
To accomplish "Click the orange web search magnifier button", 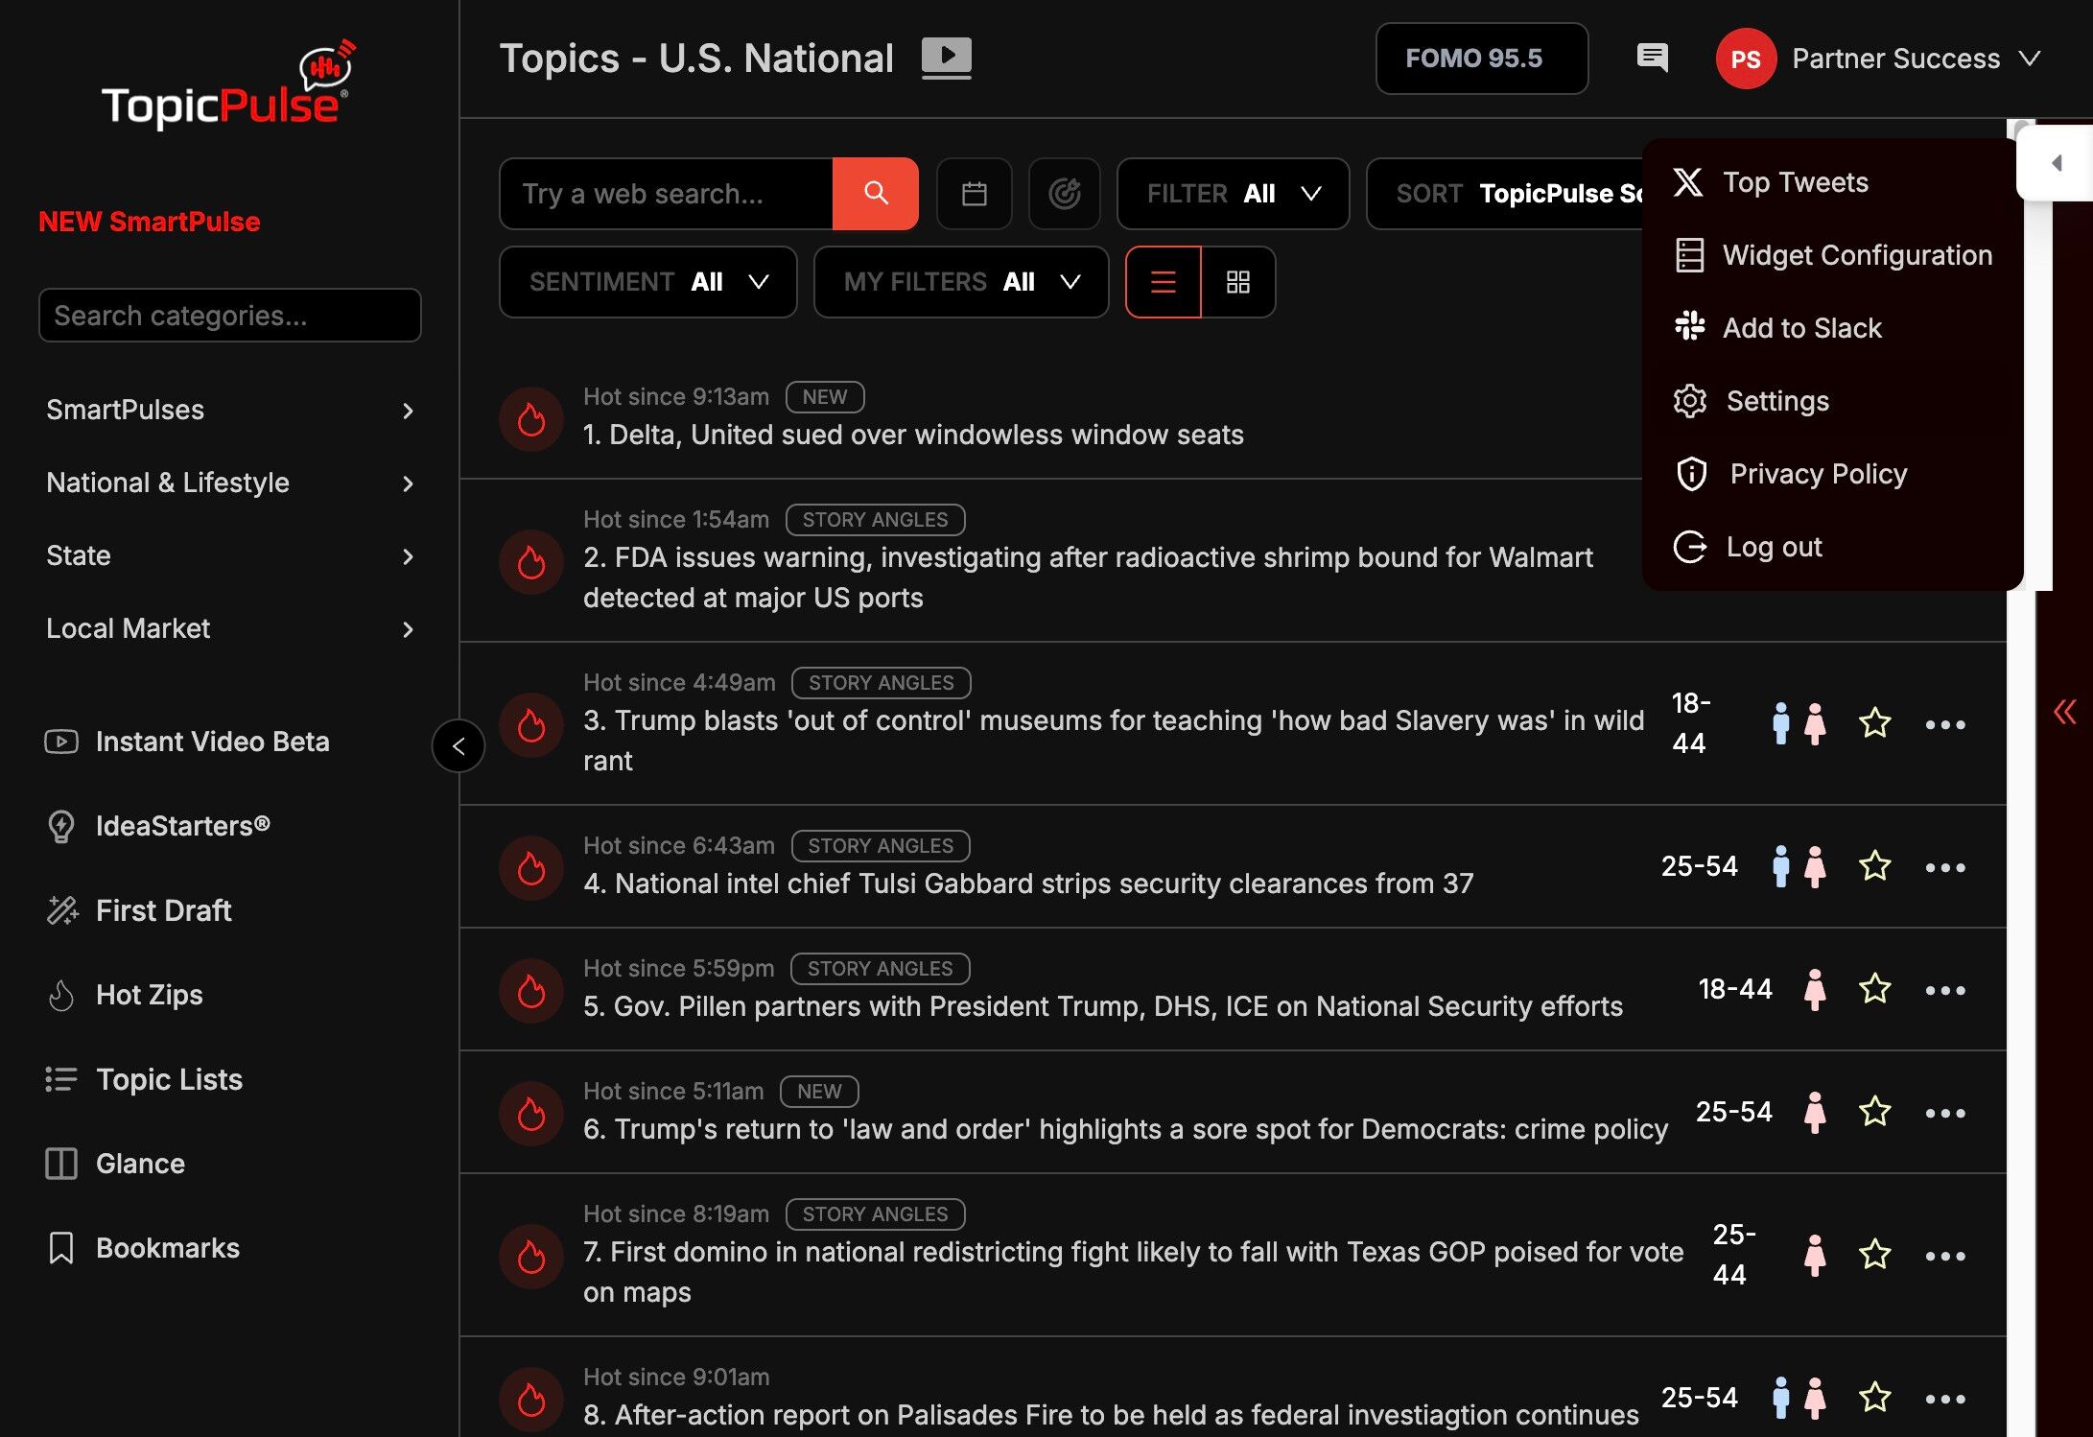I will pos(875,194).
